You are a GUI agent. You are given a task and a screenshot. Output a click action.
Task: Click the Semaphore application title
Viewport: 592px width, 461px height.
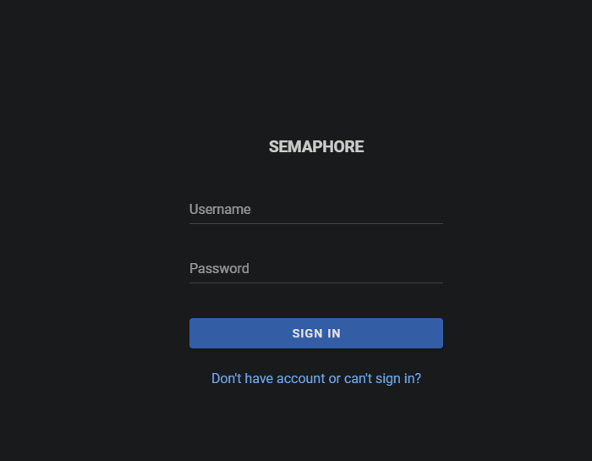[315, 146]
